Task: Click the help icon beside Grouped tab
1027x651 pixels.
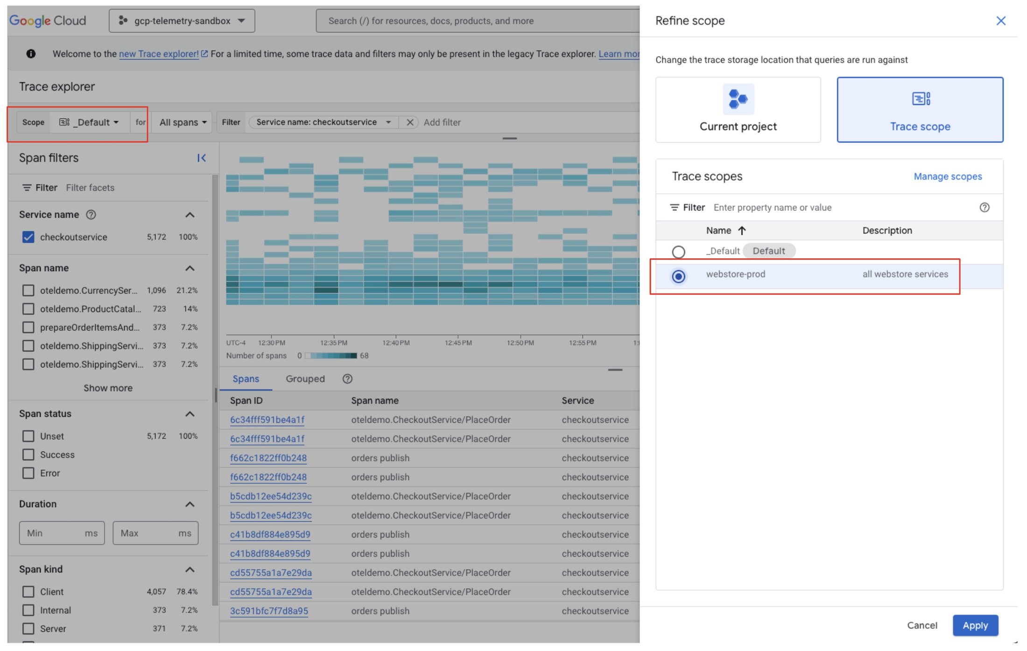Action: click(347, 379)
